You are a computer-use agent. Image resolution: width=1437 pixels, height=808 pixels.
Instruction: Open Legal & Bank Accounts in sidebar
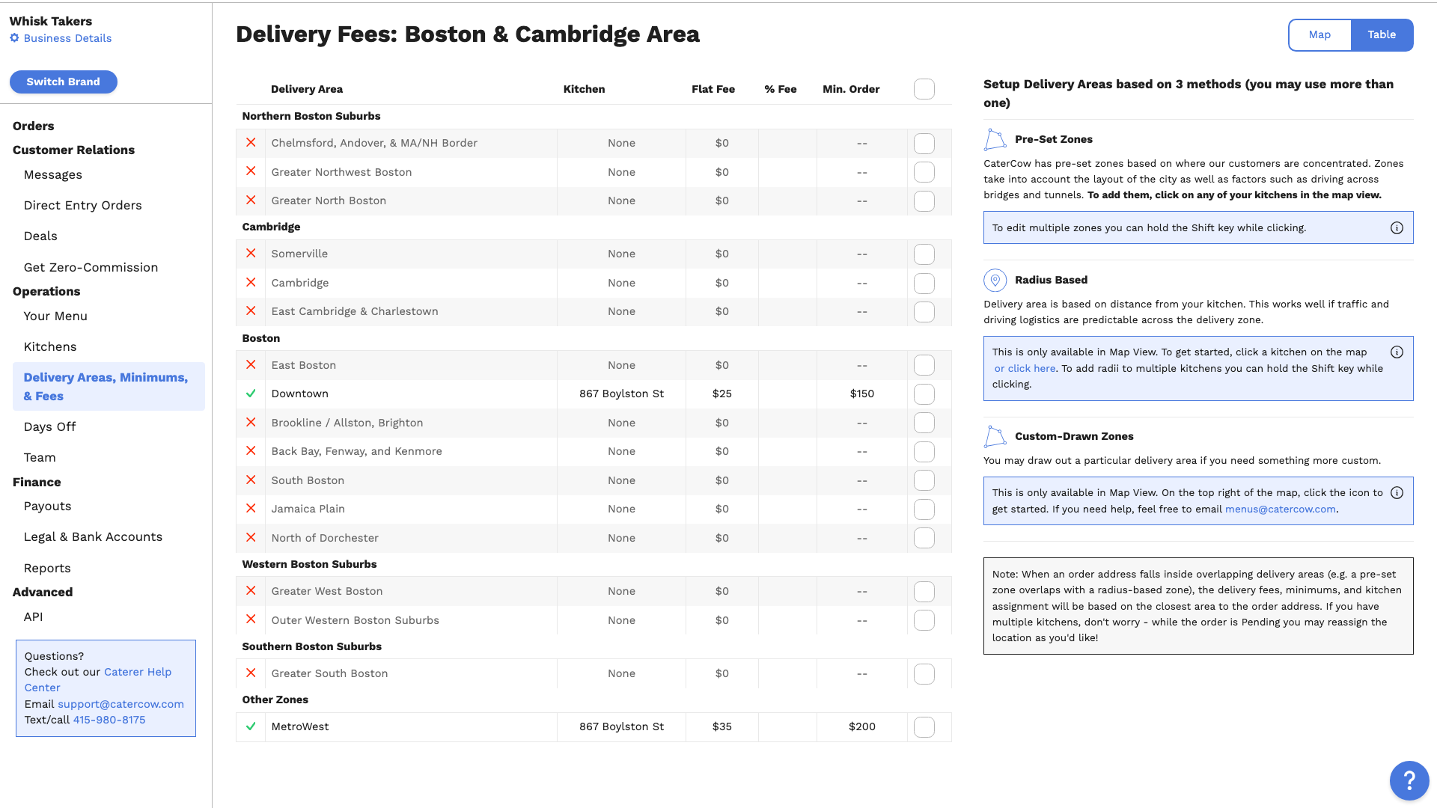(93, 537)
